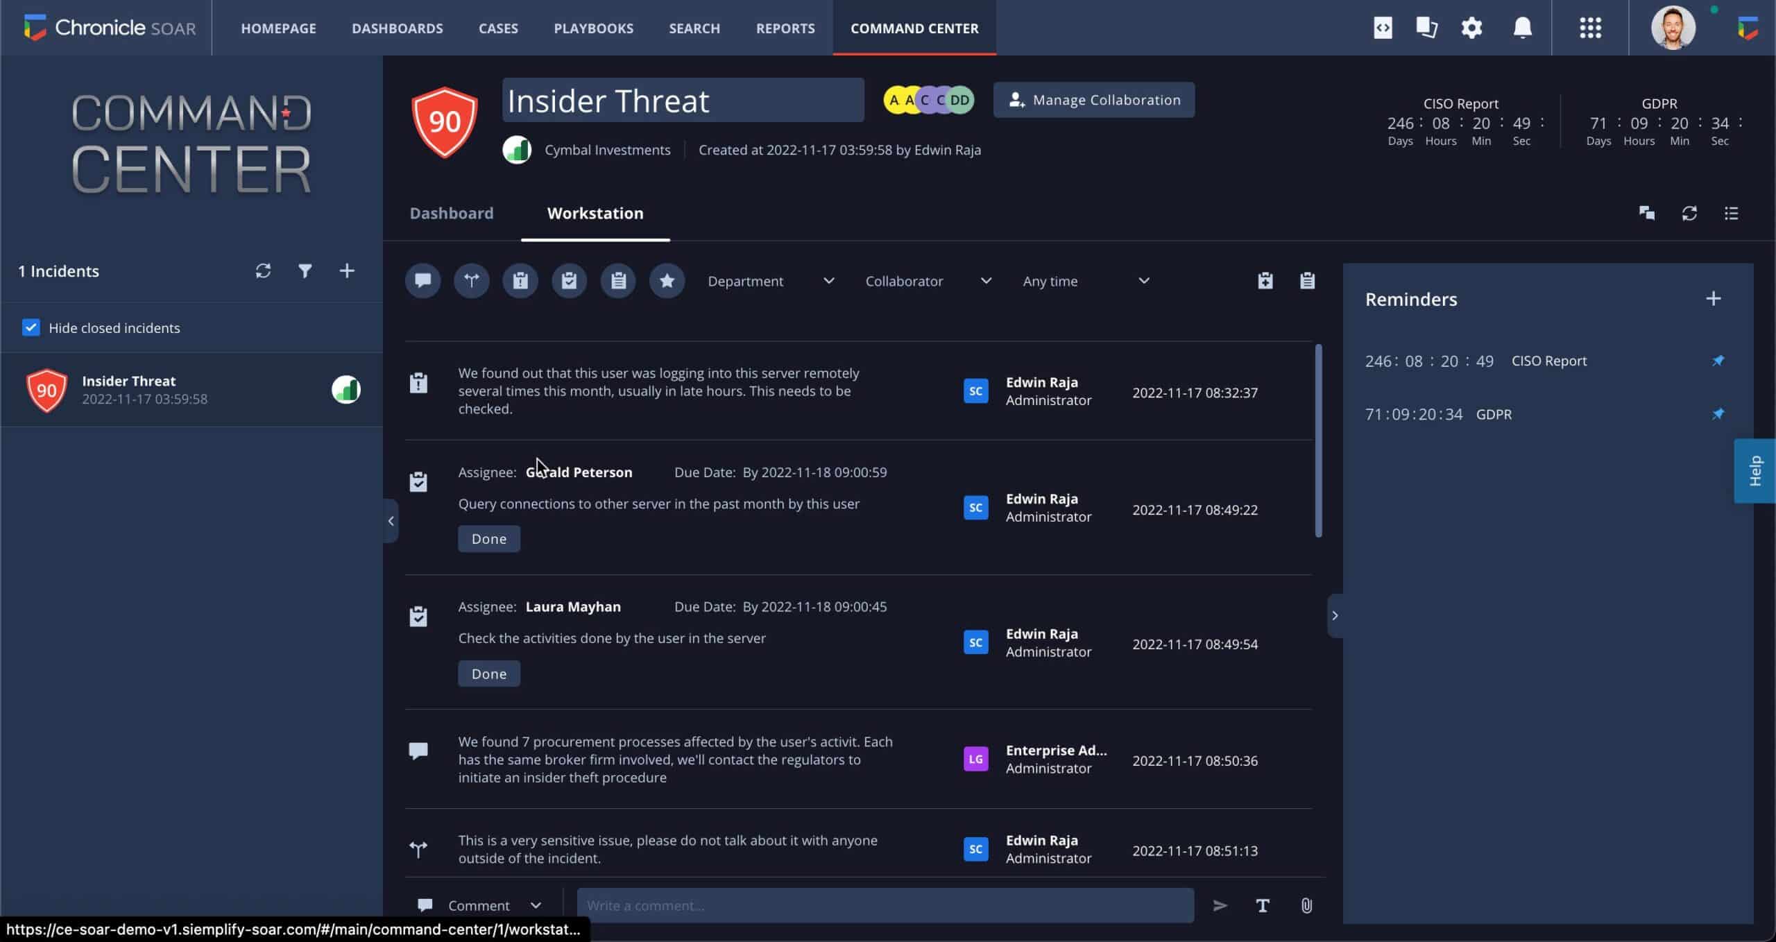The height and width of the screenshot is (942, 1776).
Task: Open REPORTS
Action: (785, 28)
